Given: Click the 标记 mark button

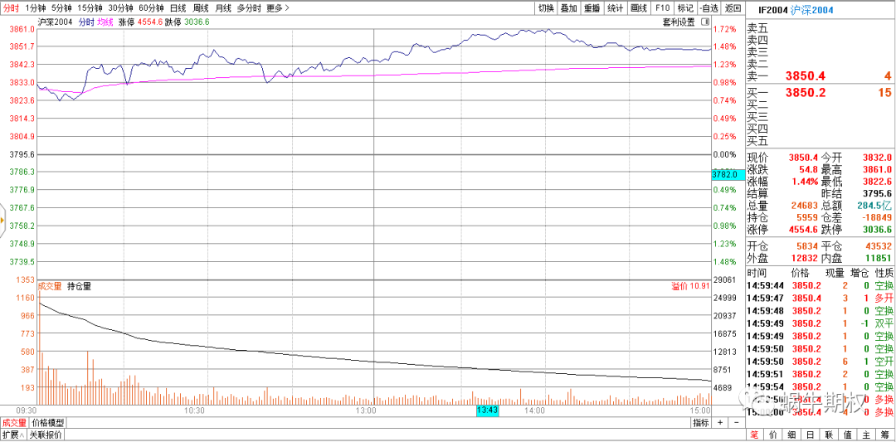Looking at the screenshot, I should click(x=685, y=8).
